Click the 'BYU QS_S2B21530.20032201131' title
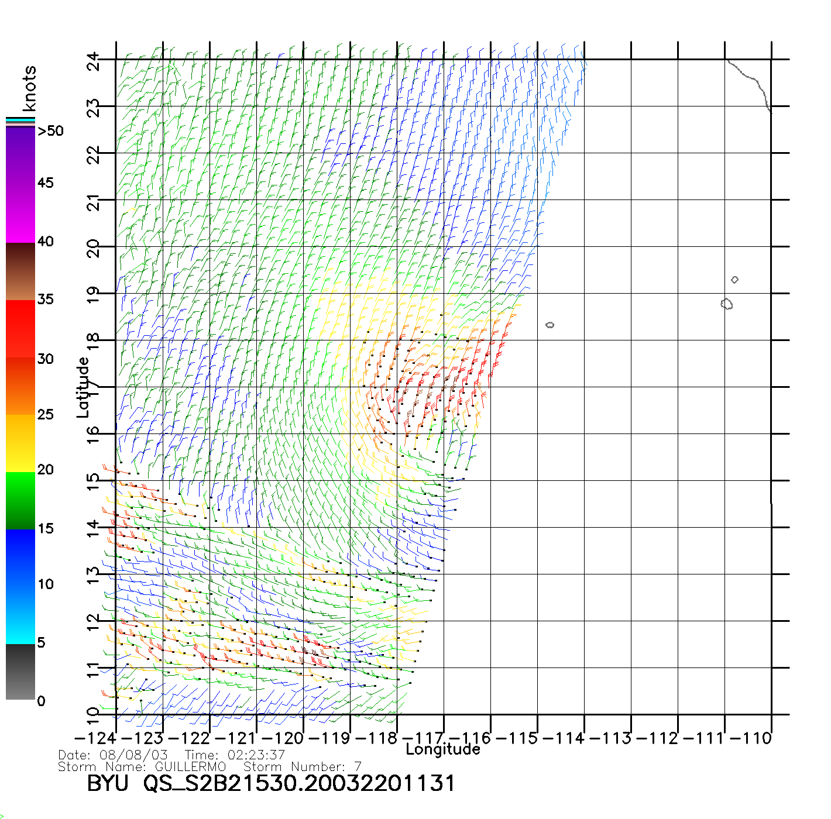831x819 pixels. point(270,784)
